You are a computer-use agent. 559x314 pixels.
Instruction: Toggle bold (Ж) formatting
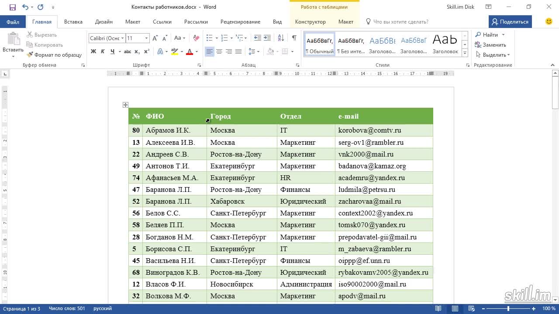tap(93, 51)
